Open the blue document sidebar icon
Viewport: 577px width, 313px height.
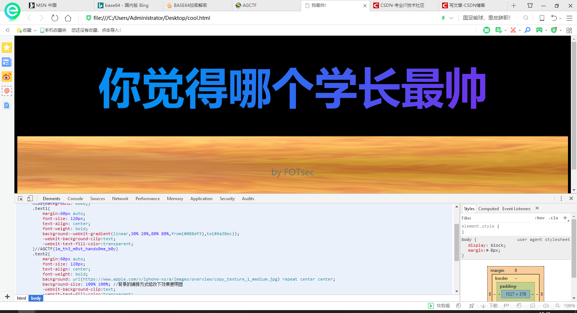(7, 105)
